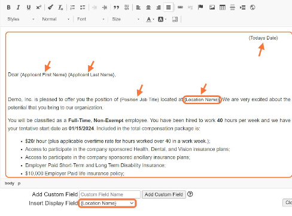Viewport: 292px width, 216px height.
Task: Click the $20/ hour bullet item
Action: pos(117,141)
